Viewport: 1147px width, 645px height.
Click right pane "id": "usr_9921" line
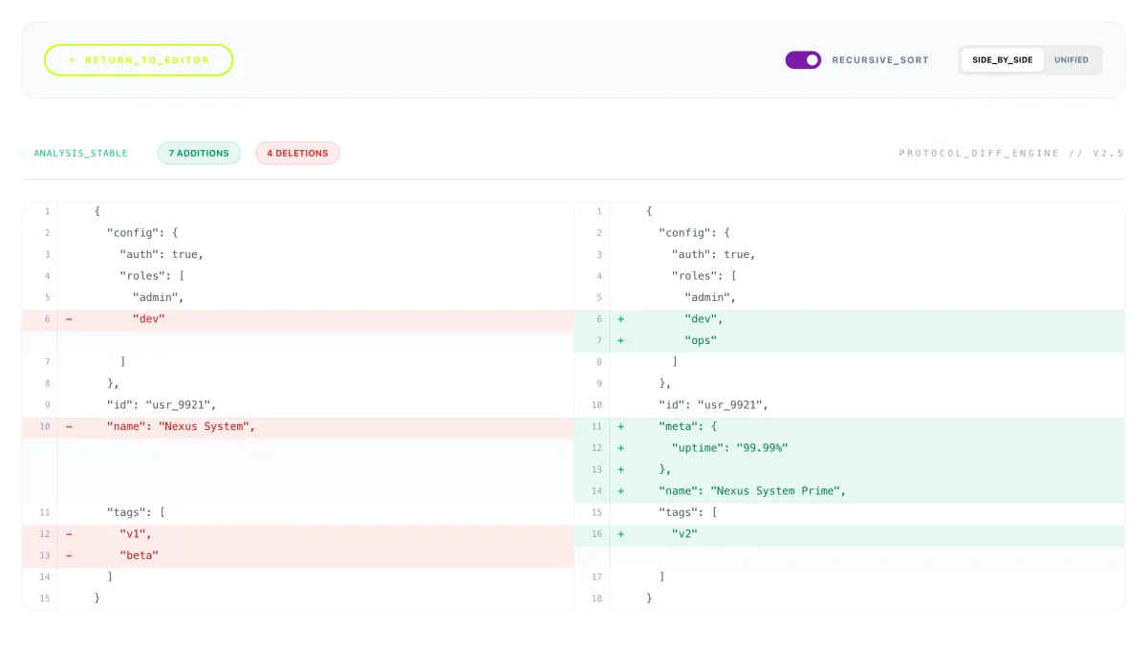850,405
